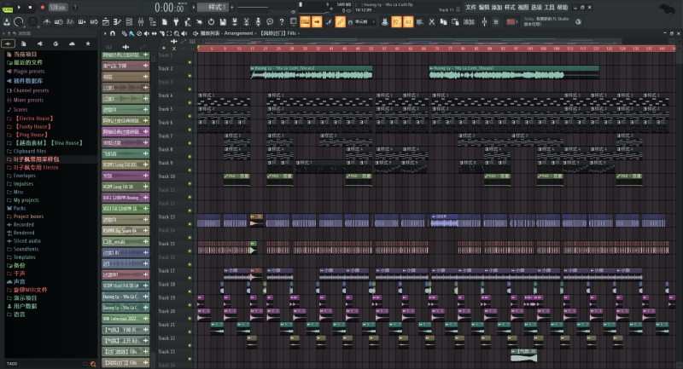This screenshot has height=369, width=683.
Task: Open the playlist view icon
Action: point(105,22)
